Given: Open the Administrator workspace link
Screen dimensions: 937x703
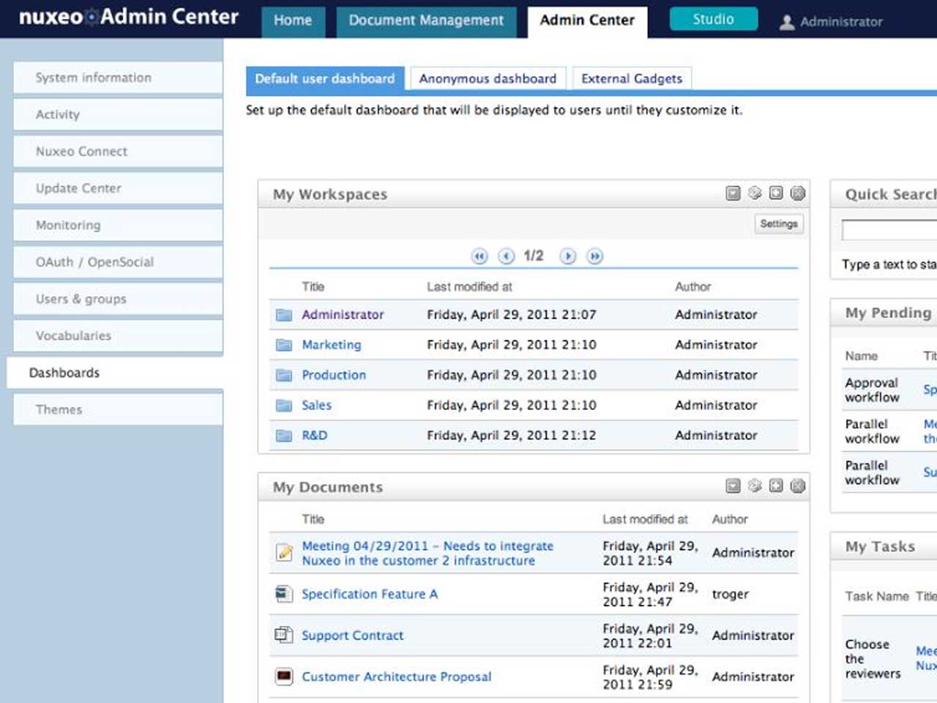Looking at the screenshot, I should click(343, 315).
